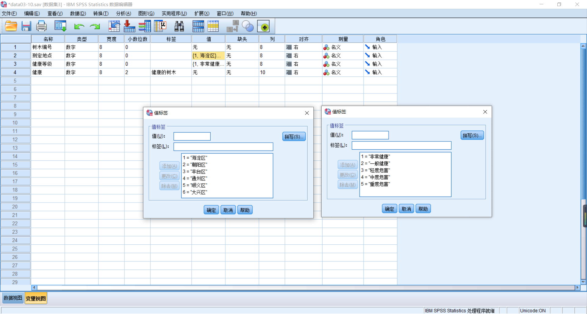Open data document folder icon
Image resolution: width=587 pixels, height=314 pixels.
coord(11,26)
